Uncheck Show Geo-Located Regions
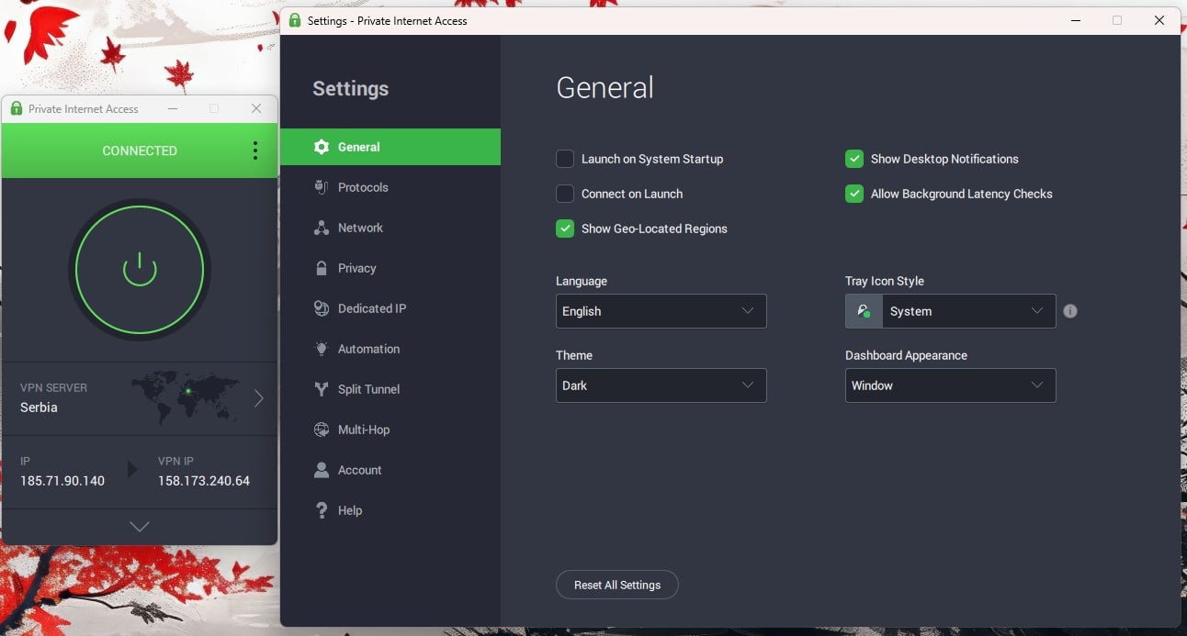The height and width of the screenshot is (636, 1187). click(565, 229)
